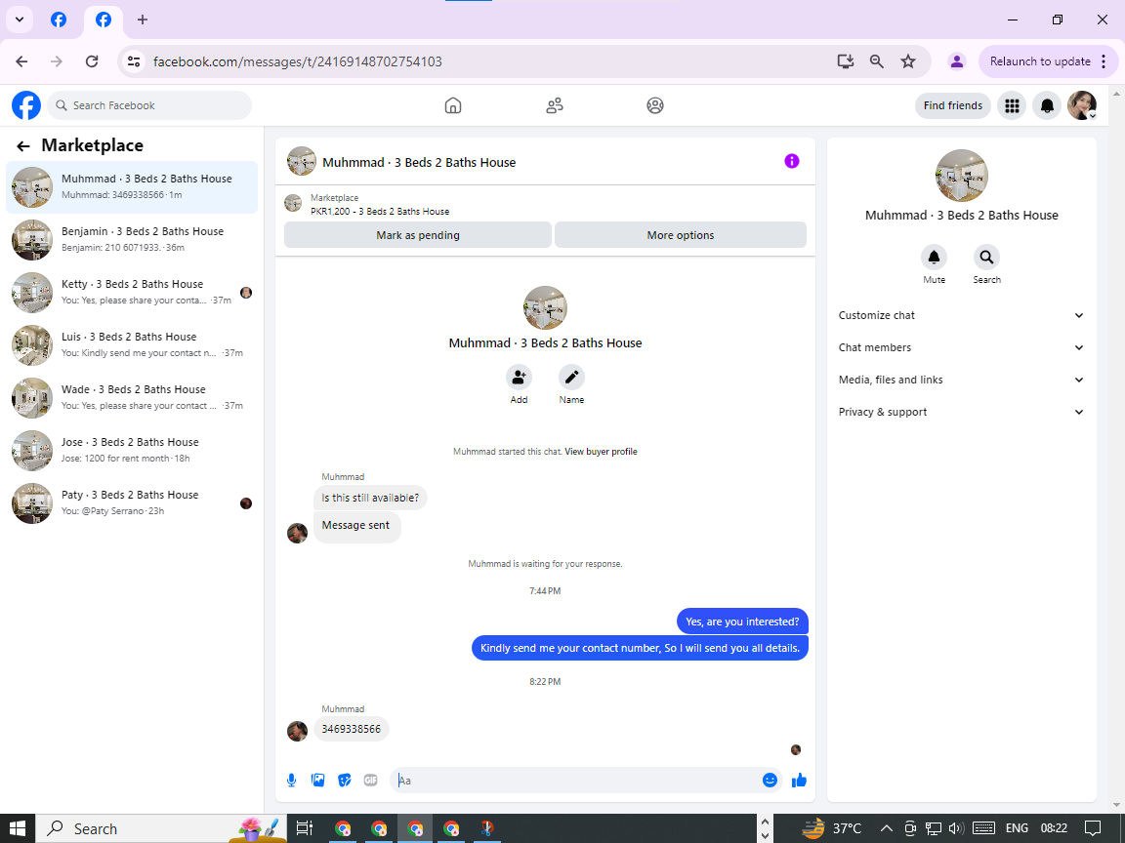Show hidden system tray icons
The height and width of the screenshot is (843, 1125).
click(886, 828)
